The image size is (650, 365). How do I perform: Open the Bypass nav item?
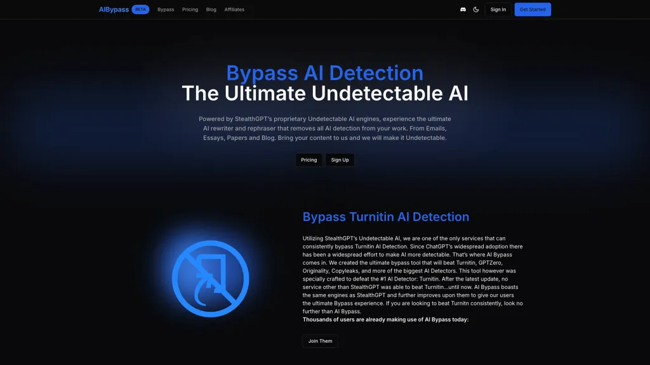click(x=166, y=10)
